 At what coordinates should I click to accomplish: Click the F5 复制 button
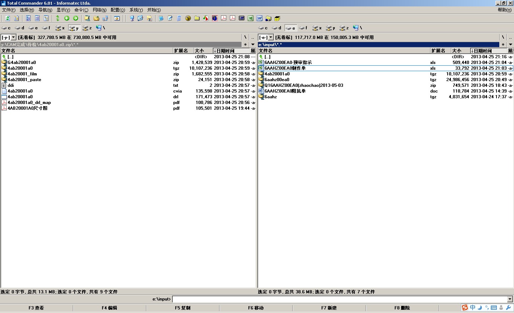[x=183, y=308]
